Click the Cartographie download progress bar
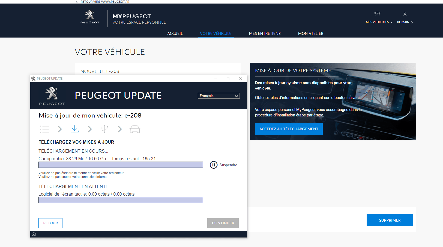Viewport: 443px width, 247px height. click(121, 165)
